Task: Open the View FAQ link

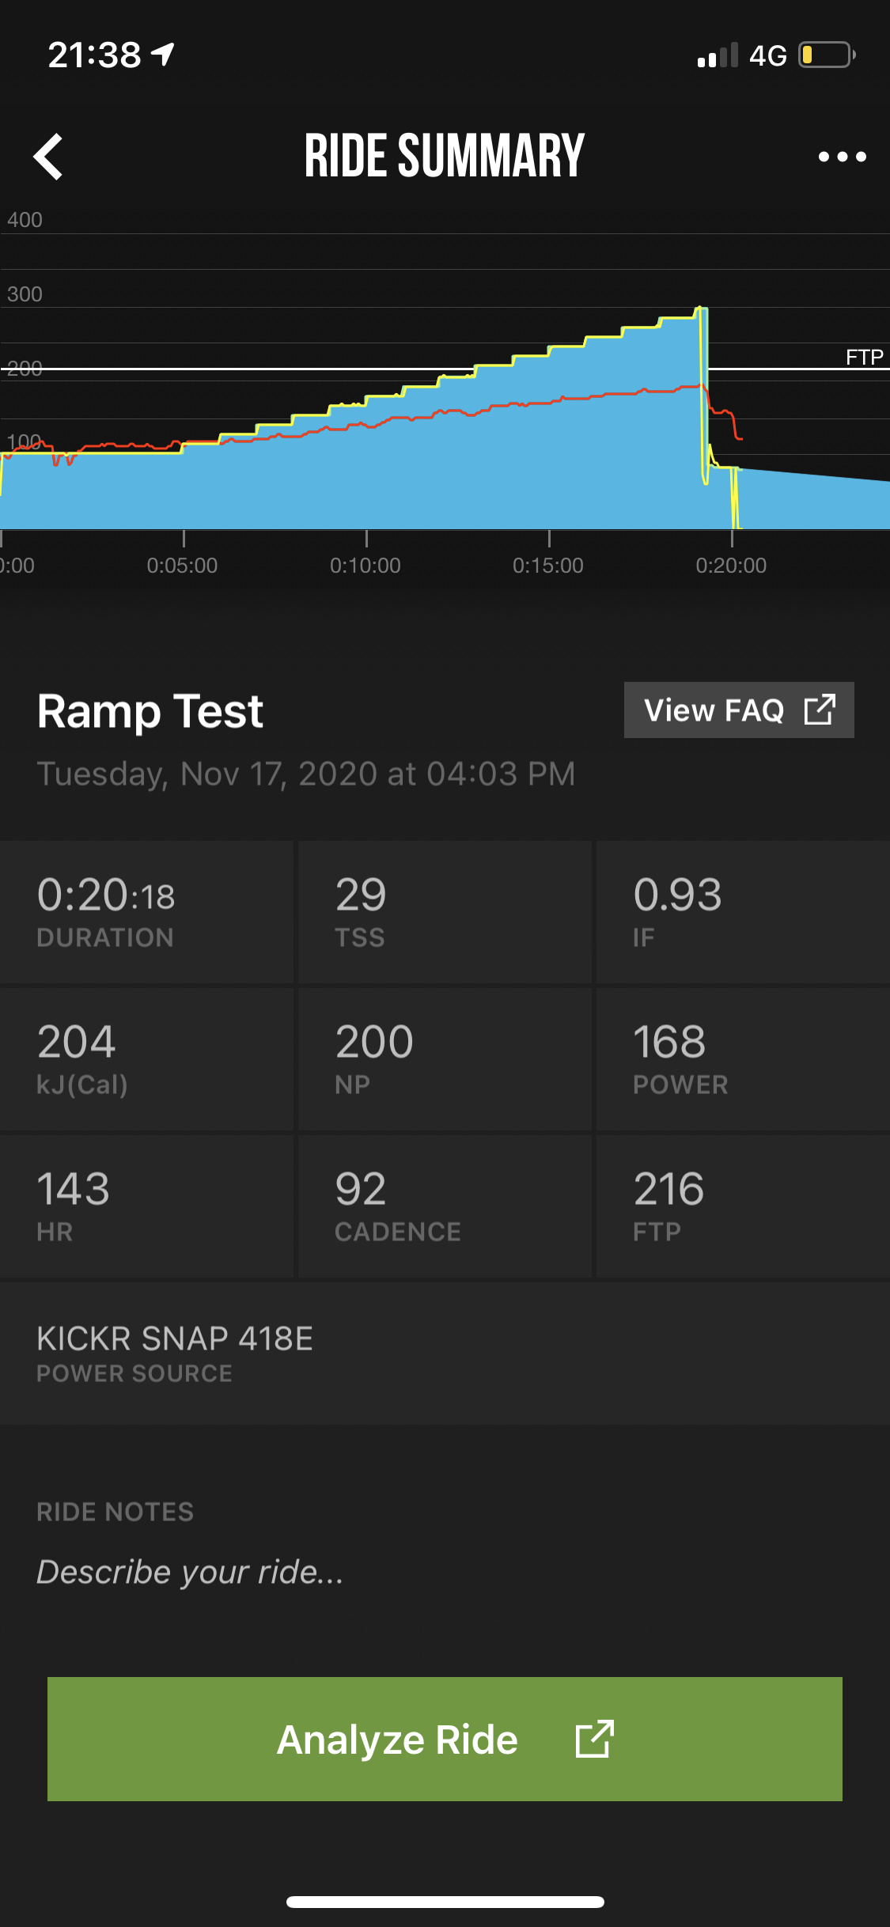Action: tap(714, 710)
